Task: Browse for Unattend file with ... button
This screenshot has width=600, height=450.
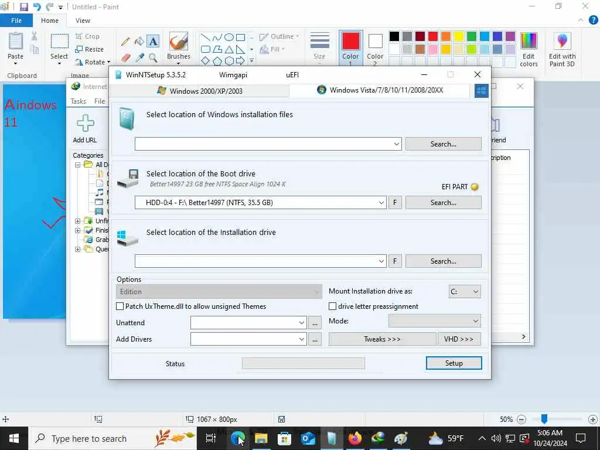Action: (315, 323)
